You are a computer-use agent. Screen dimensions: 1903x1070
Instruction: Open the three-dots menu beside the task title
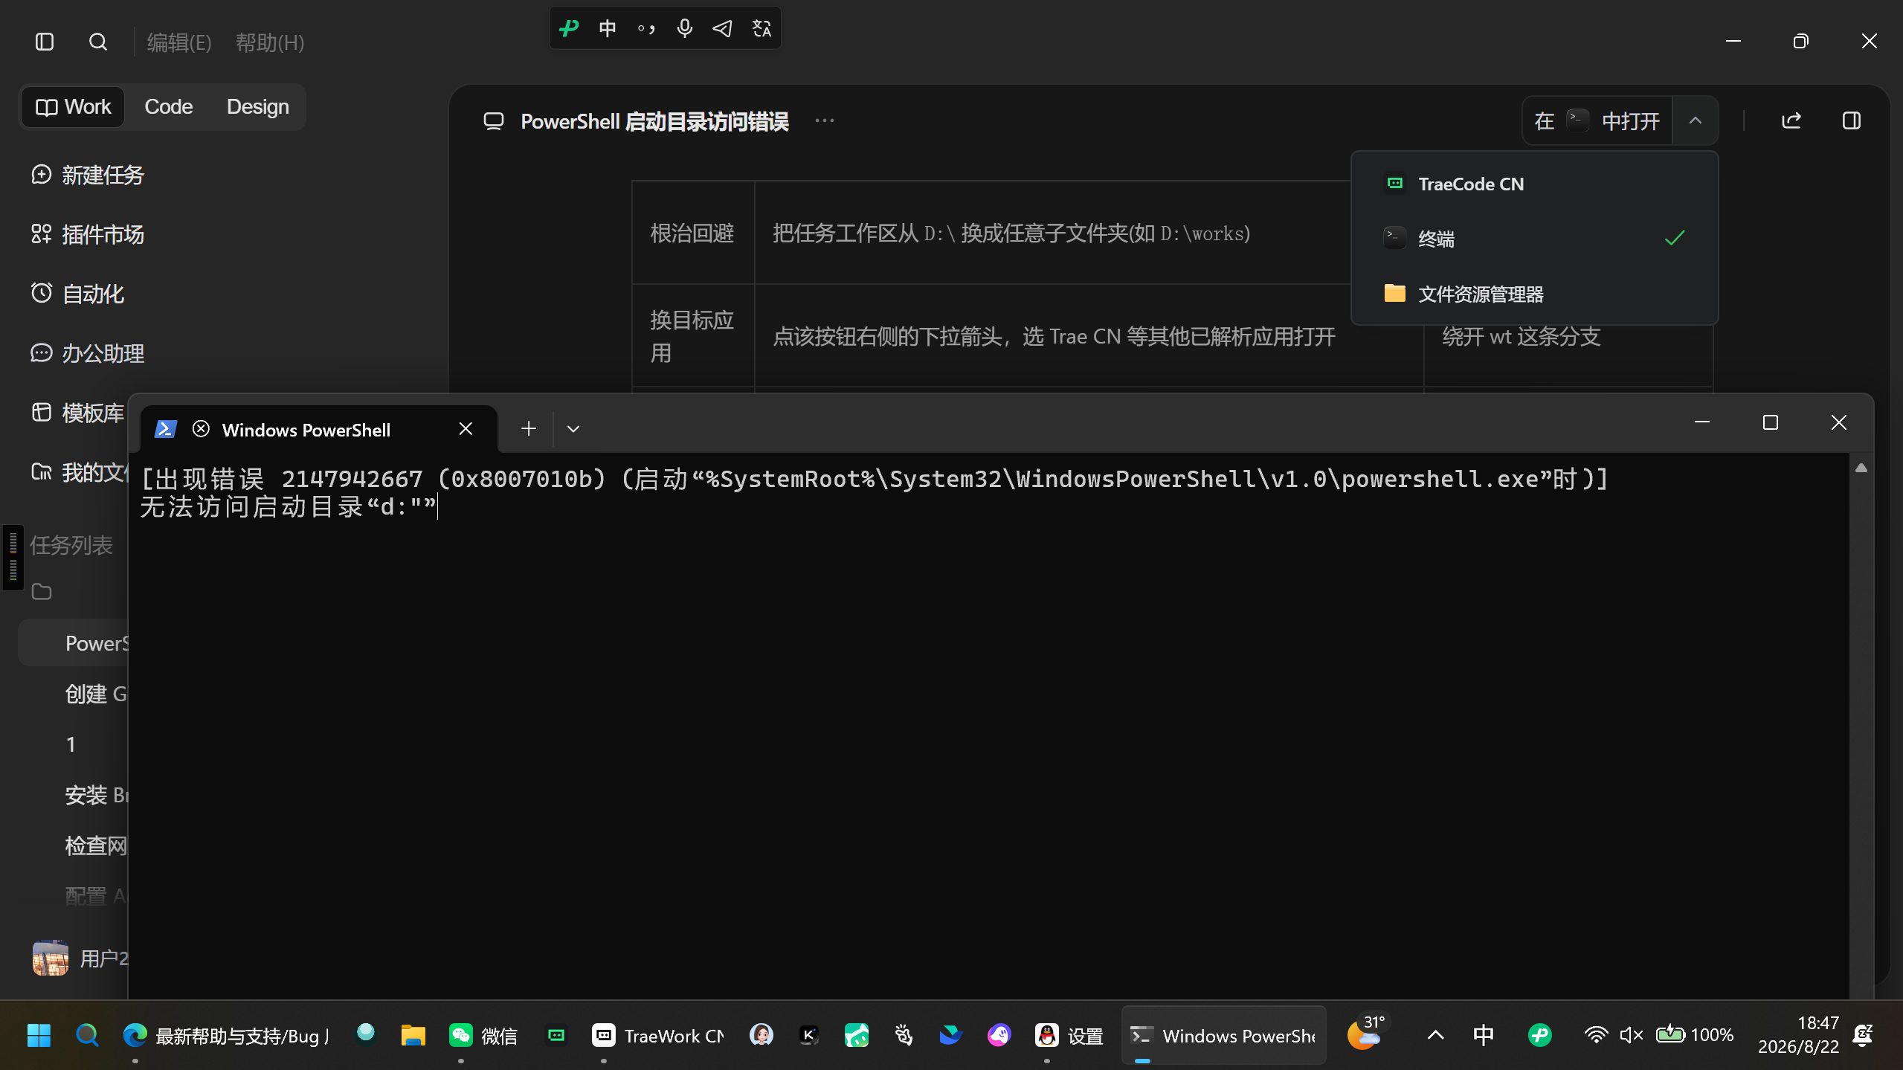click(825, 120)
